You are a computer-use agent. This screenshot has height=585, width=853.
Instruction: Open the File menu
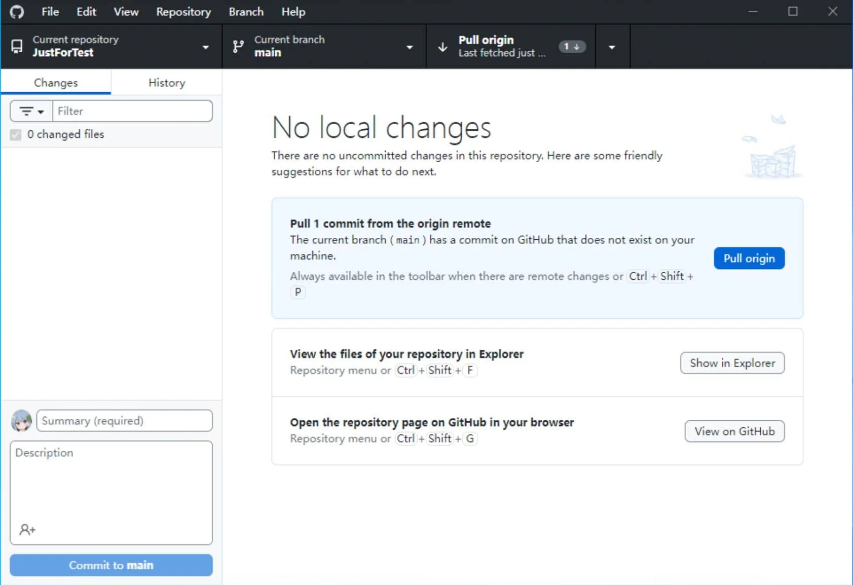tap(50, 12)
